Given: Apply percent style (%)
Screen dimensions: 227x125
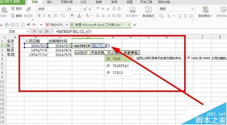Looking at the screenshot, I should click(x=169, y=16).
